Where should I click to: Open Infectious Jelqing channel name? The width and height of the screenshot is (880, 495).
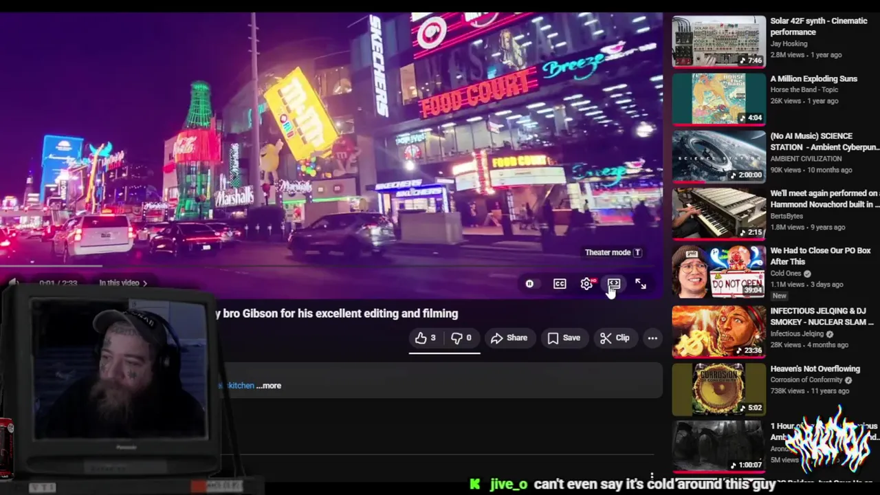(x=797, y=333)
